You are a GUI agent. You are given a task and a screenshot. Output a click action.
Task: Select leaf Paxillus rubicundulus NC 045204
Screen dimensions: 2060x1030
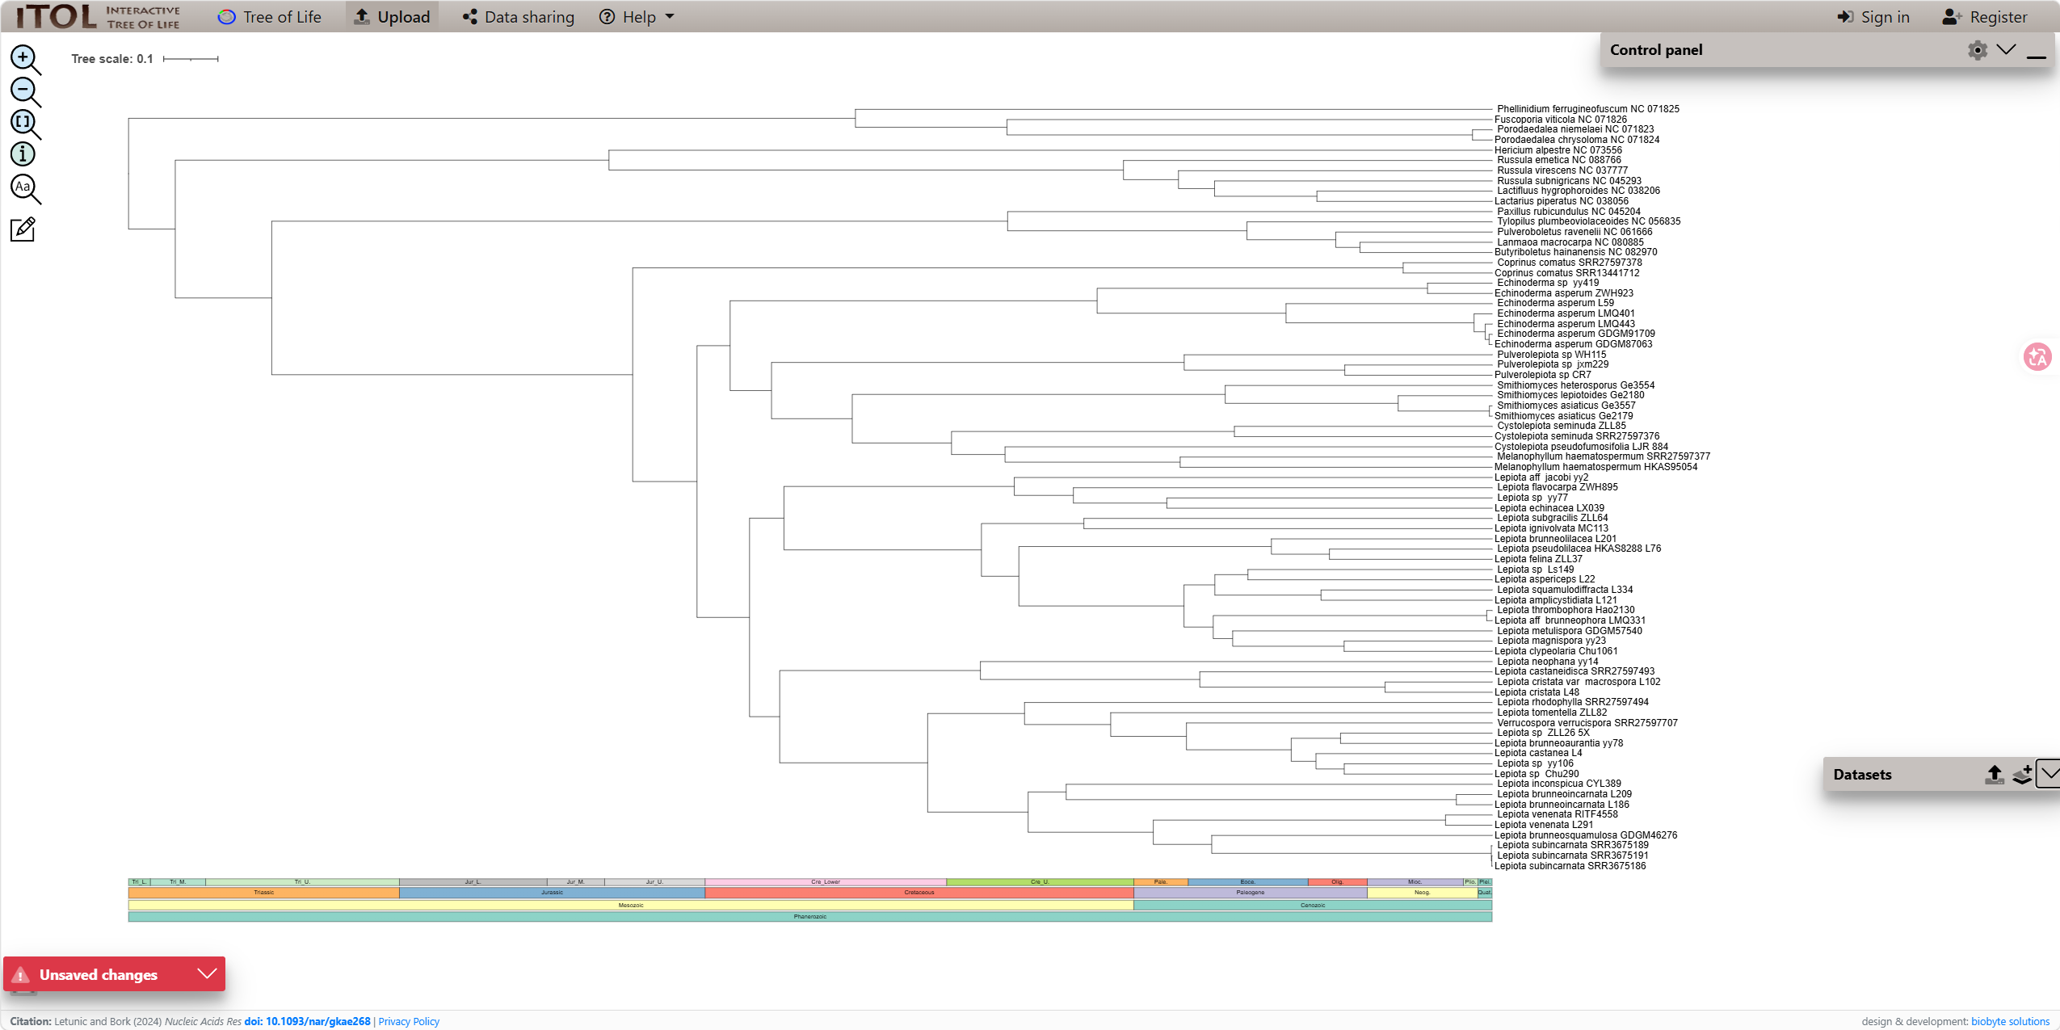pyautogui.click(x=1568, y=212)
